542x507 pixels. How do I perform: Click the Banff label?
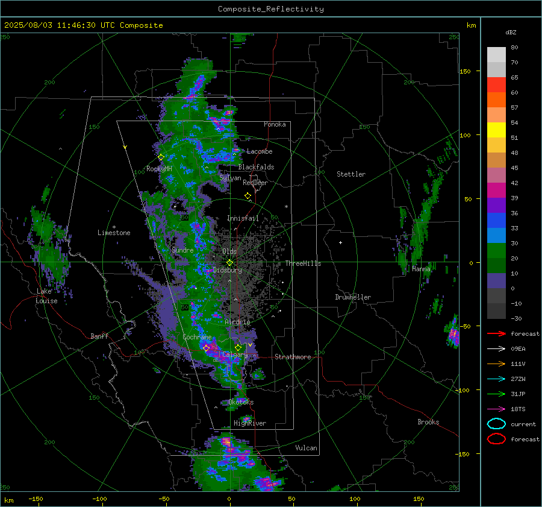click(x=99, y=336)
